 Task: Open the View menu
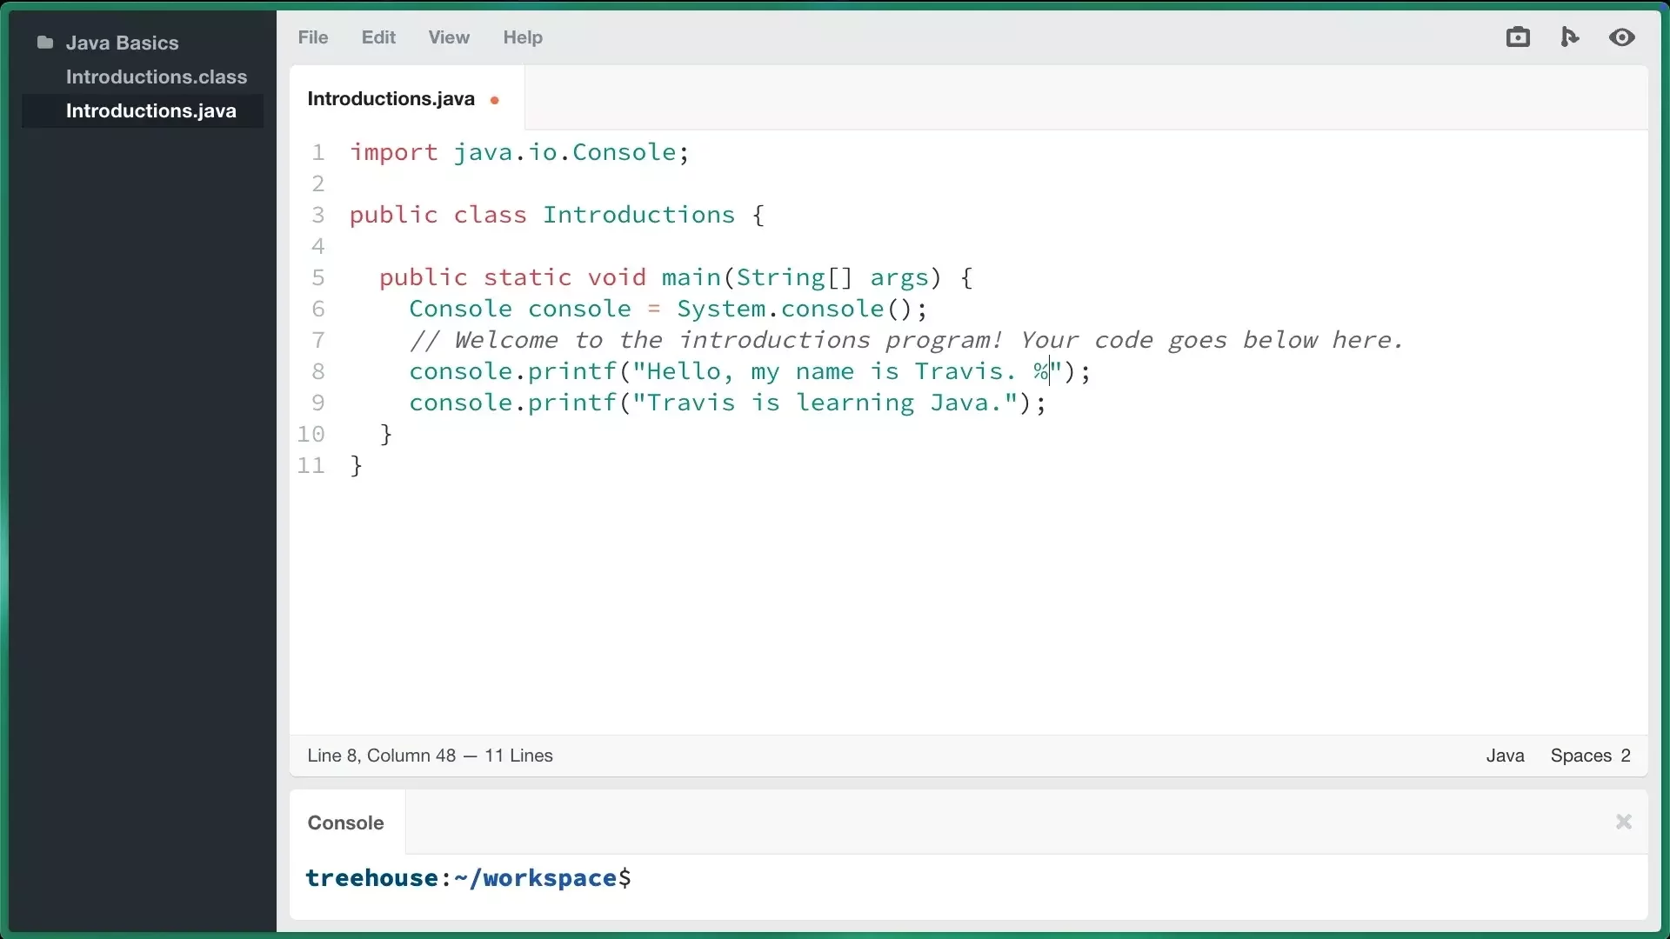click(448, 37)
